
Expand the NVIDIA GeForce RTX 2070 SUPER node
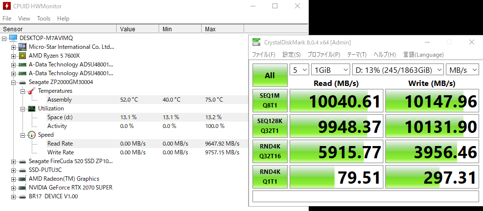13,188
